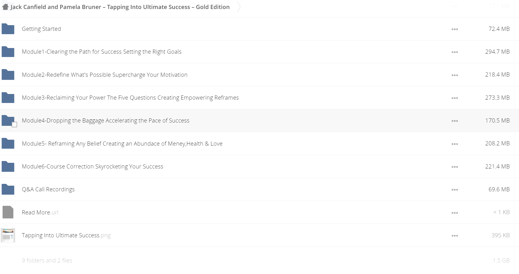This screenshot has height=274, width=519.
Task: Open more actions for Module1 folder
Action: (x=455, y=52)
